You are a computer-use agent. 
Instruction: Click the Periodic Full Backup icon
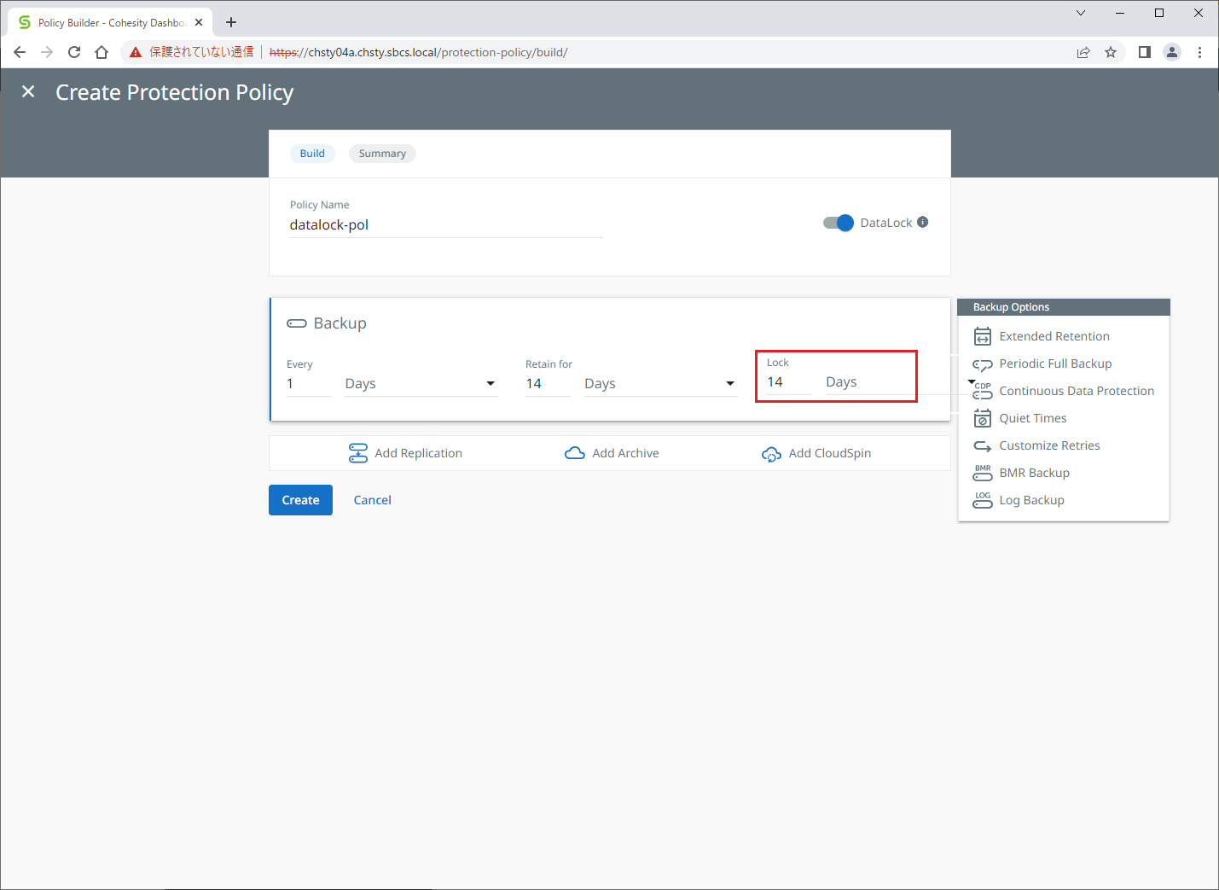pyautogui.click(x=983, y=364)
